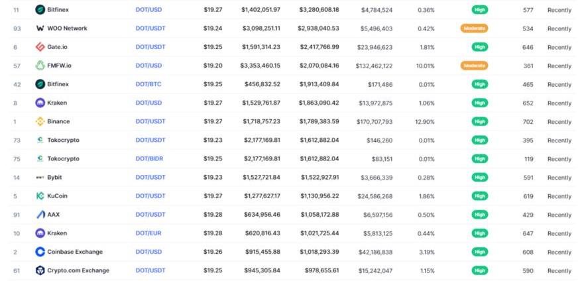580x281 pixels.
Task: Click the KuCoin logo icon
Action: click(x=40, y=196)
